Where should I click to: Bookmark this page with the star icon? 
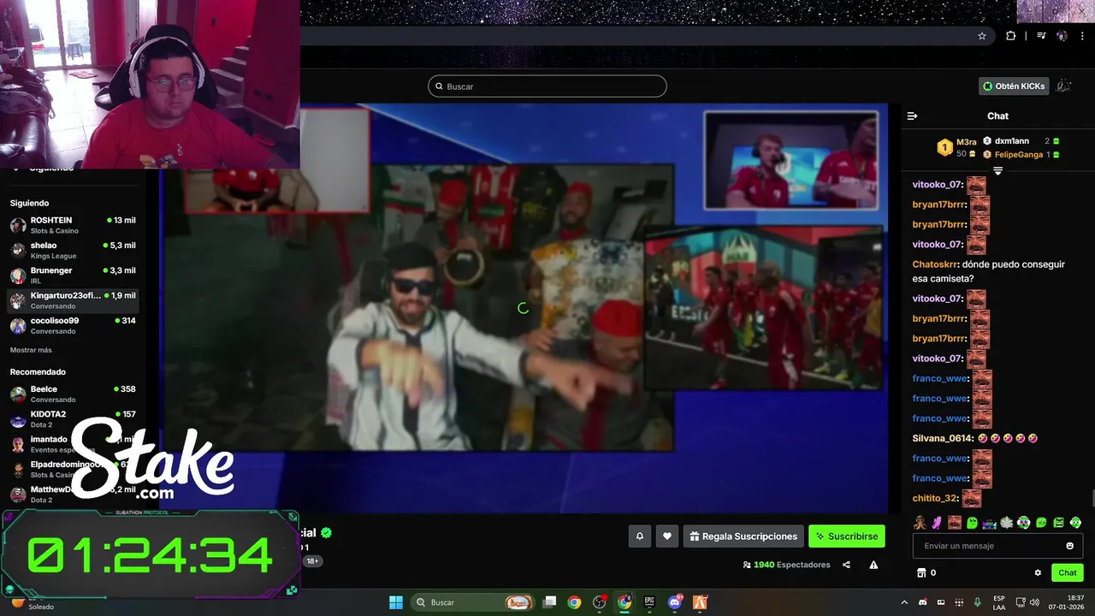pos(982,36)
